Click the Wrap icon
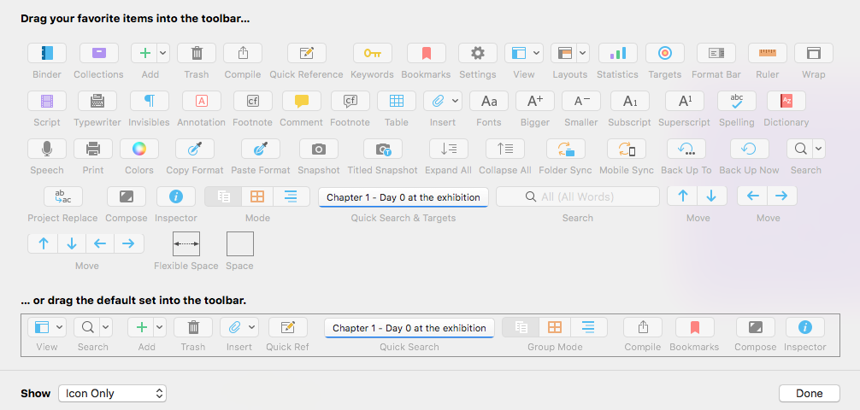 point(813,53)
